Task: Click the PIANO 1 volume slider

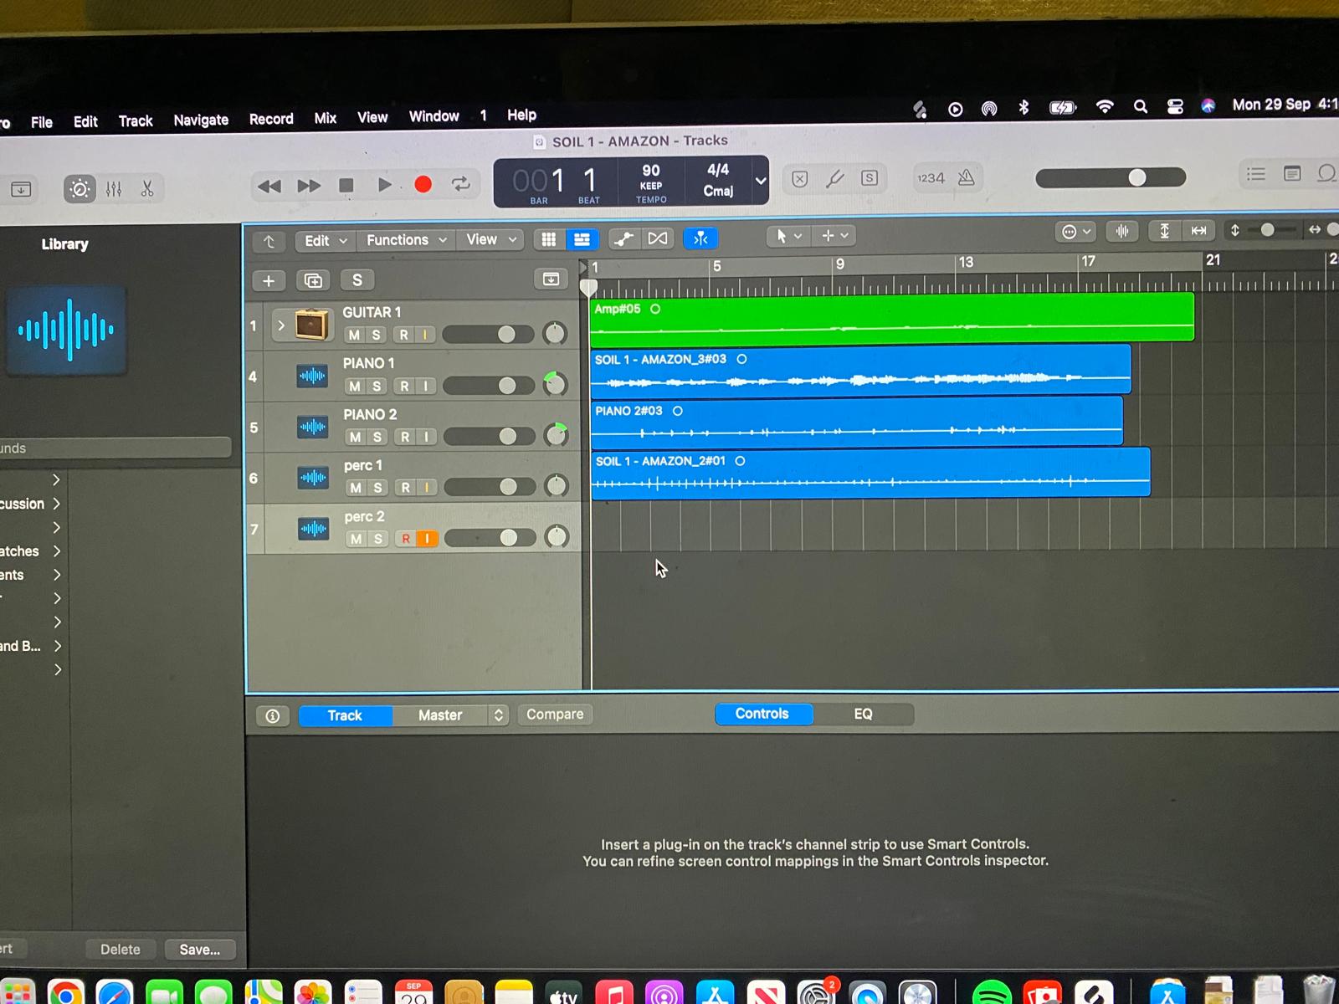Action: click(489, 386)
